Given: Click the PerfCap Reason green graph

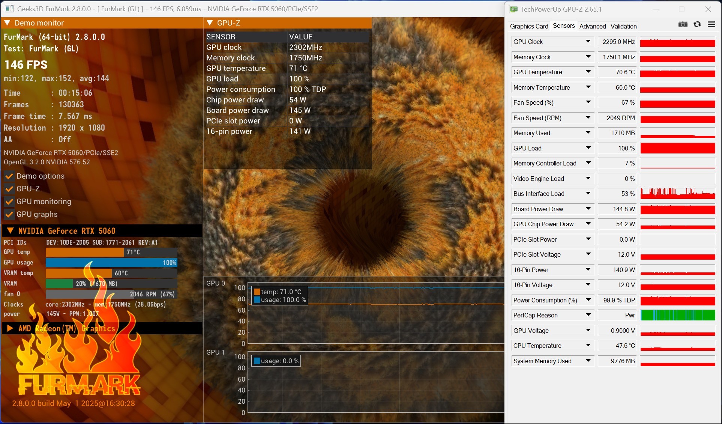Looking at the screenshot, I should point(678,315).
